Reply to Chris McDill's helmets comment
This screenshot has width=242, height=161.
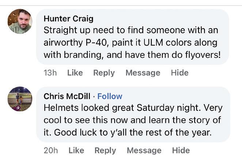pos(105,150)
